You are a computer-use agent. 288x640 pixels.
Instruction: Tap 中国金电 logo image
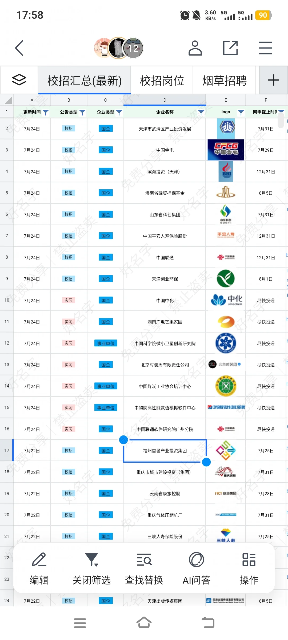tap(226, 150)
